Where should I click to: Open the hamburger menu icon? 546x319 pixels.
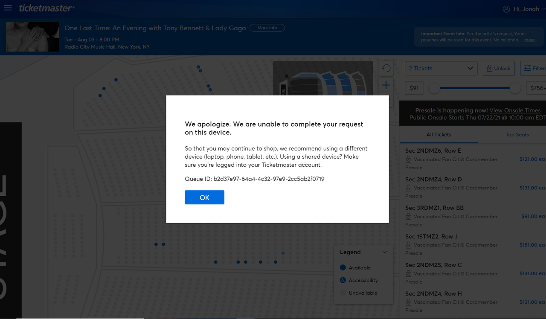point(8,8)
